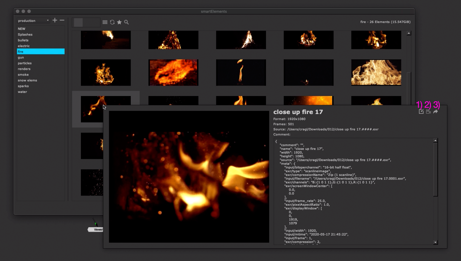Open search with the magnifying glass icon
The width and height of the screenshot is (461, 261).
click(126, 22)
